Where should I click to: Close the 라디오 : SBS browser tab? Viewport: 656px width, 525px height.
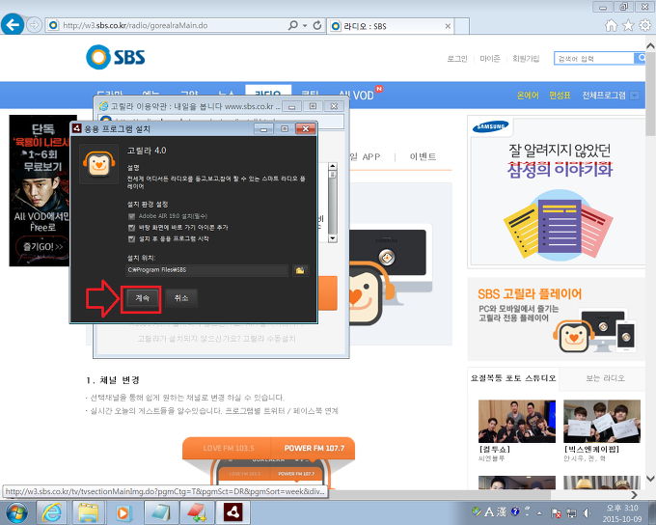pos(448,26)
